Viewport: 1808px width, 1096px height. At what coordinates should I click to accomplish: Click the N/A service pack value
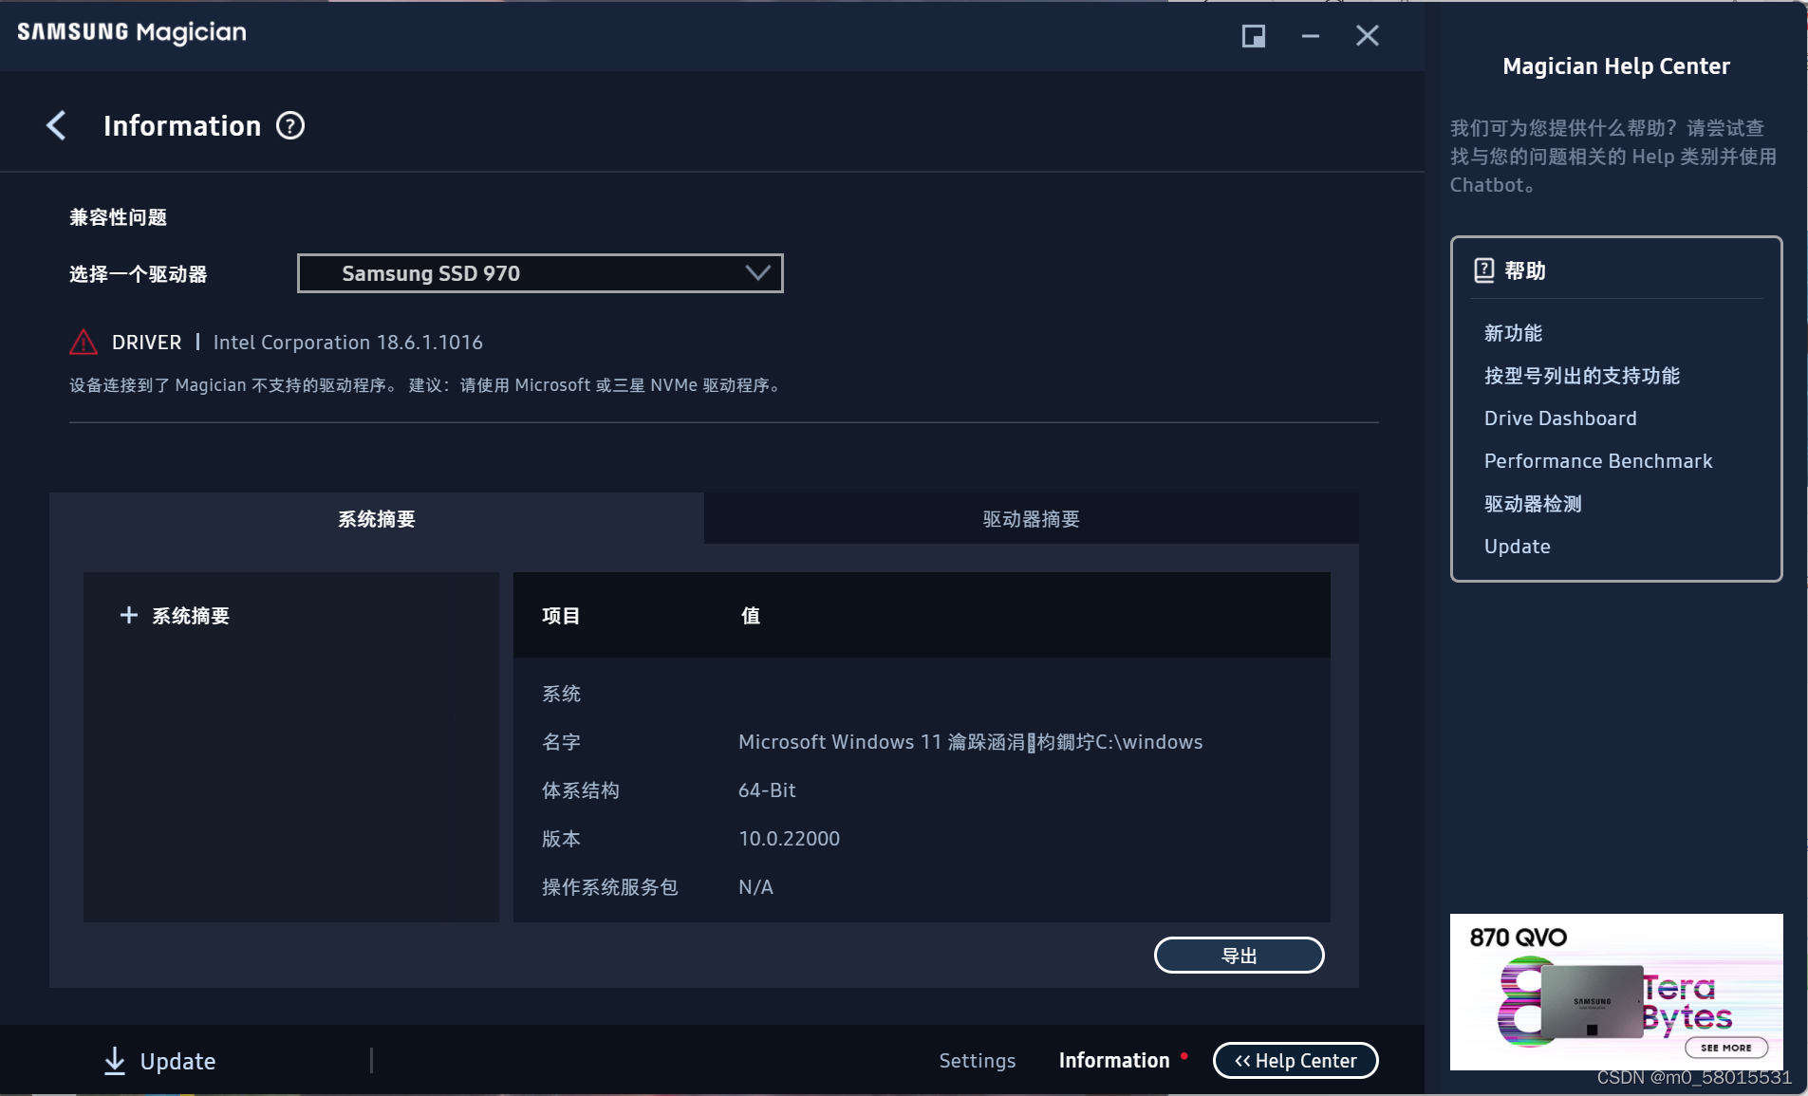755,887
